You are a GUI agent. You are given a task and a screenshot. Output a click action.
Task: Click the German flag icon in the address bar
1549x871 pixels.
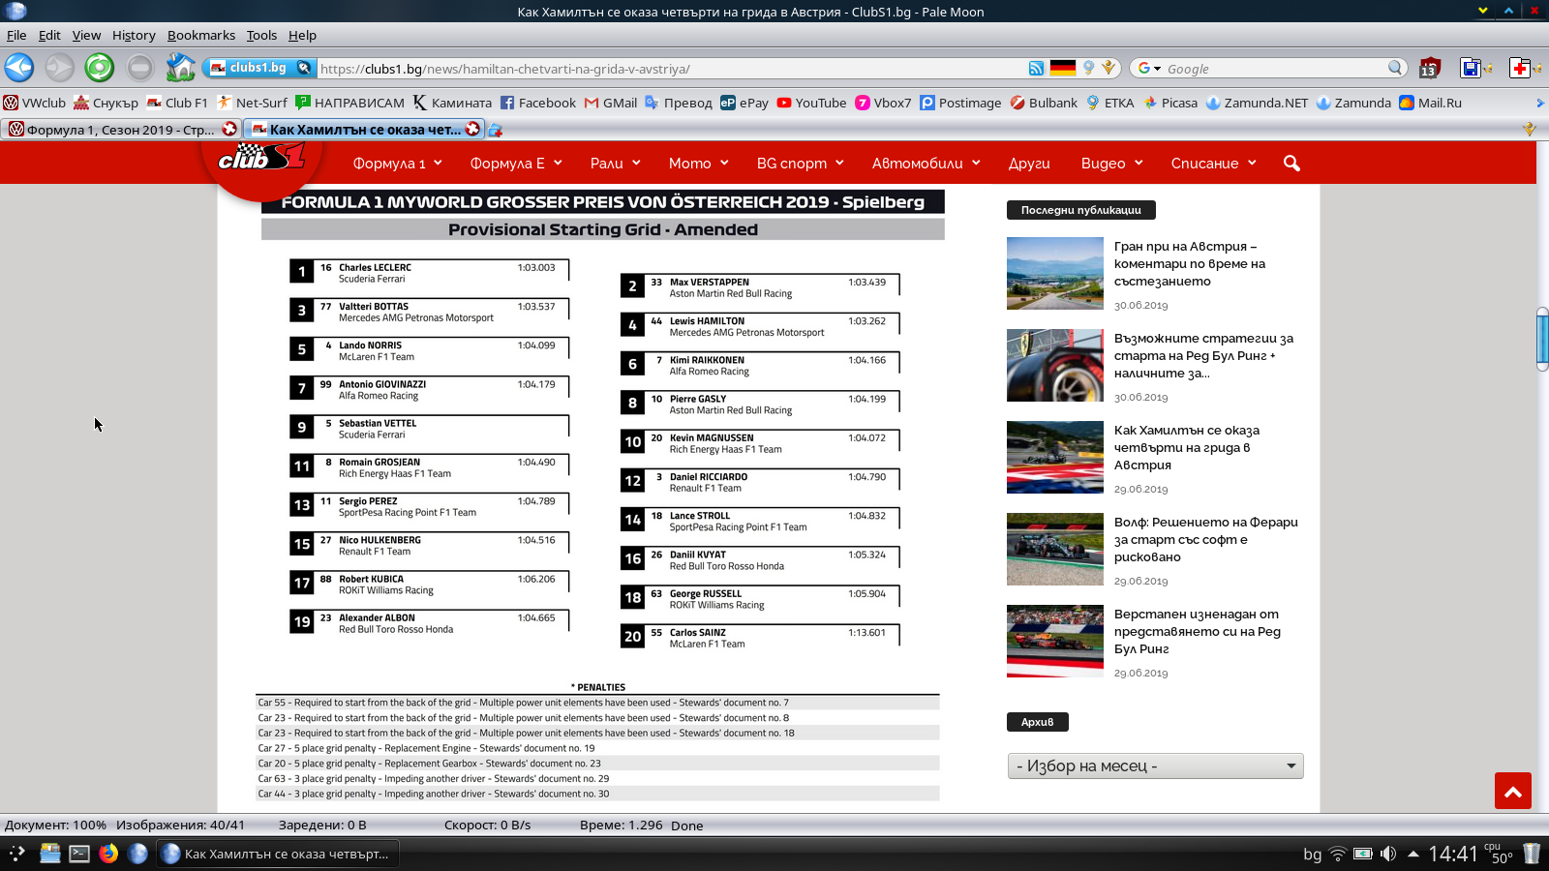click(x=1063, y=68)
